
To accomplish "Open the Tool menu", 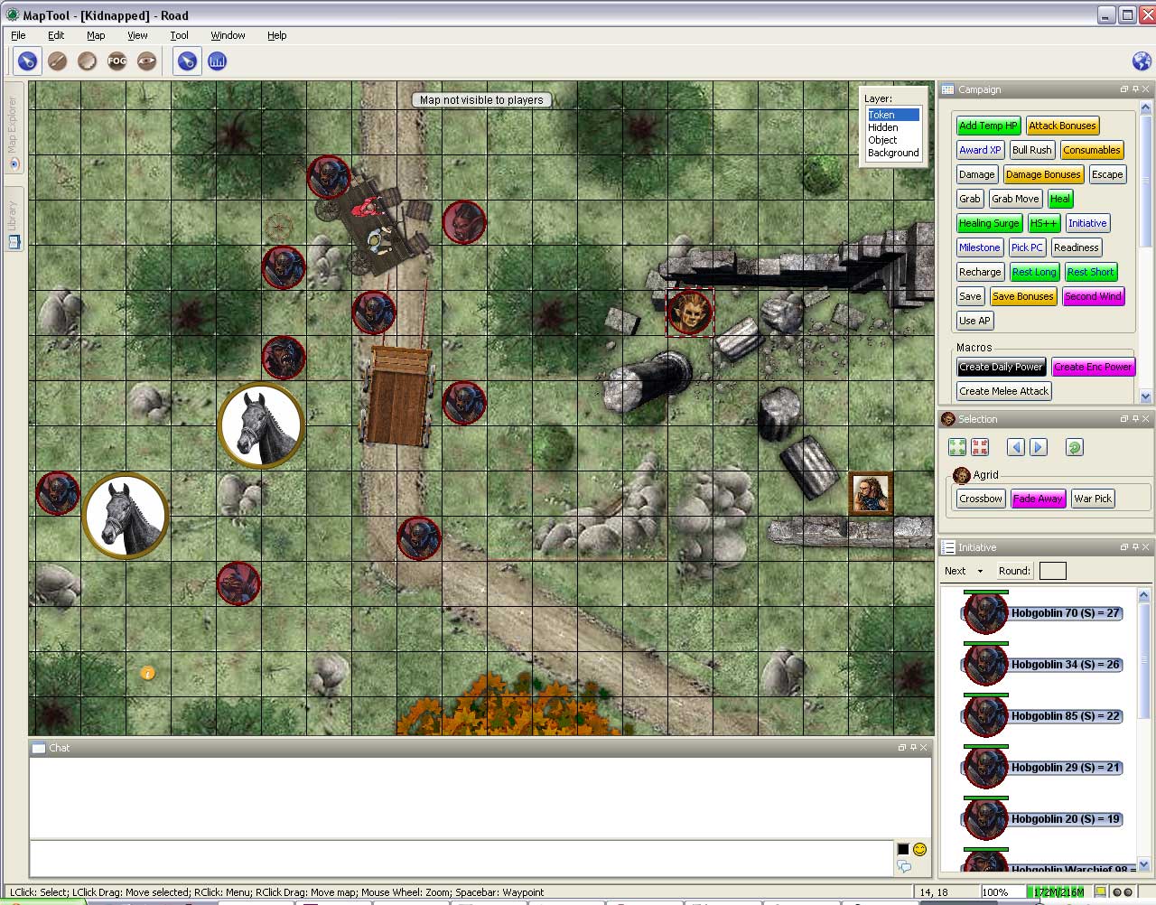I will (x=179, y=35).
